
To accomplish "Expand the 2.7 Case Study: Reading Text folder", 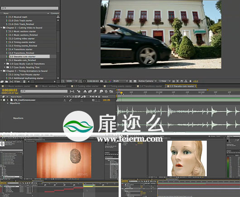I will pos(5,67).
